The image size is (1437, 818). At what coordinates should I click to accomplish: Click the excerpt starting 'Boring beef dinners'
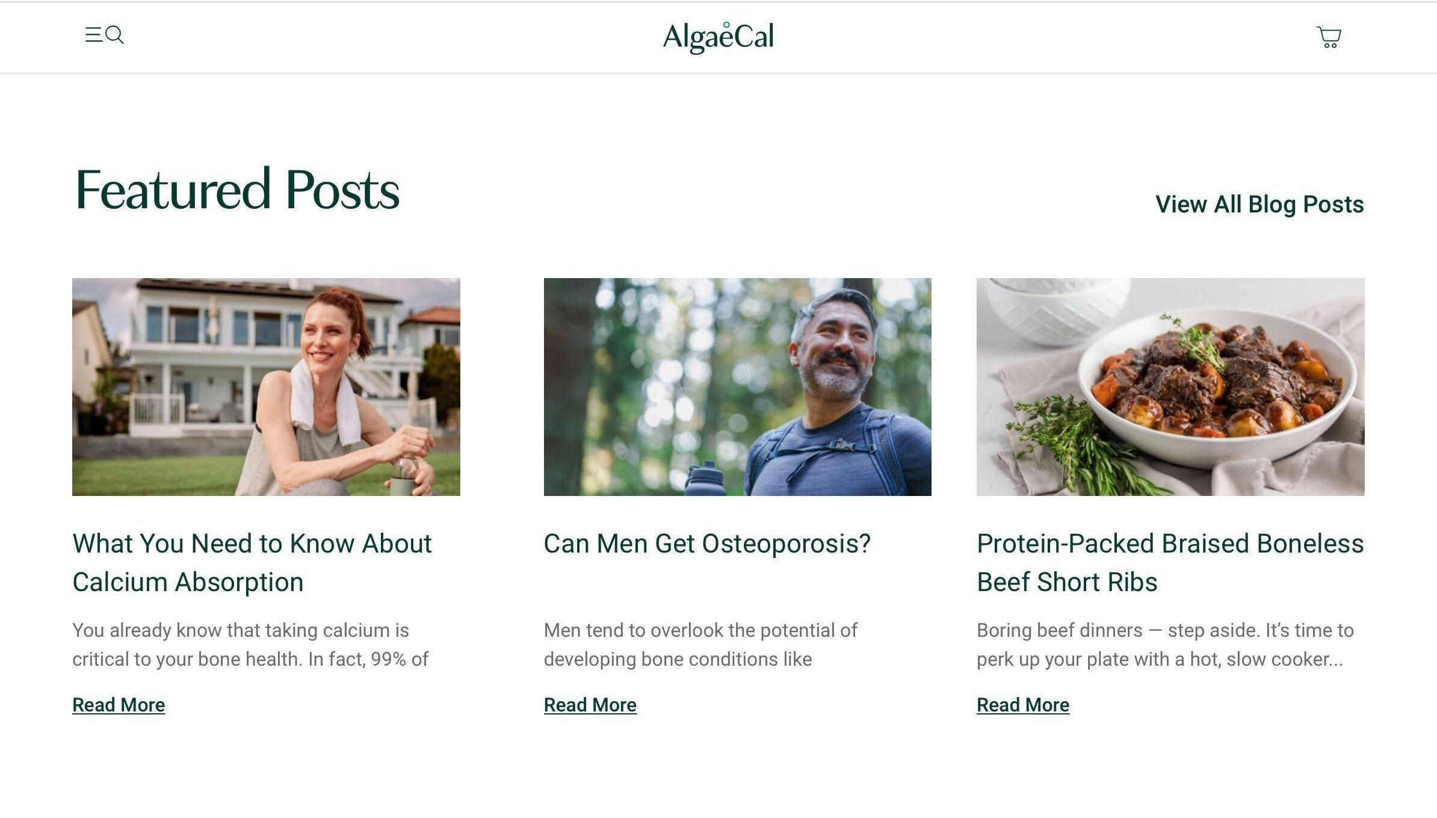tap(1165, 645)
